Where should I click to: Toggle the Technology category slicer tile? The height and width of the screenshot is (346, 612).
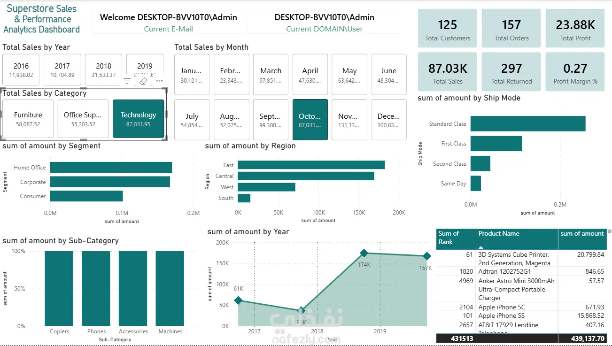(x=138, y=119)
